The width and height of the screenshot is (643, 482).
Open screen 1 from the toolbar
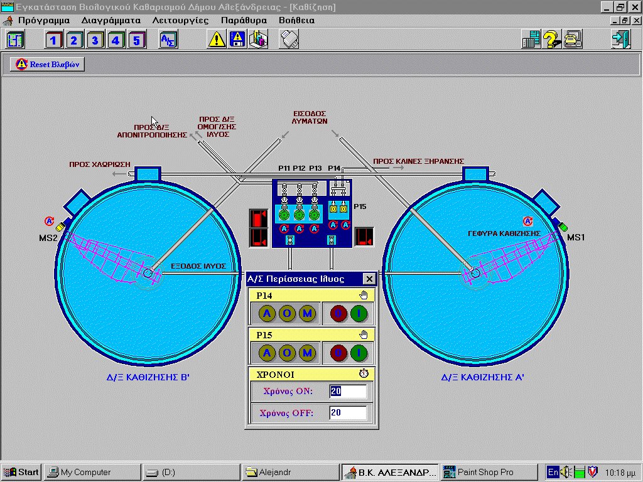pyautogui.click(x=53, y=40)
